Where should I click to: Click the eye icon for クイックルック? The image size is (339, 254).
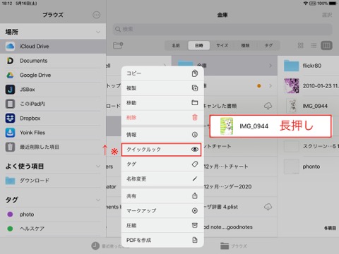tap(195, 150)
